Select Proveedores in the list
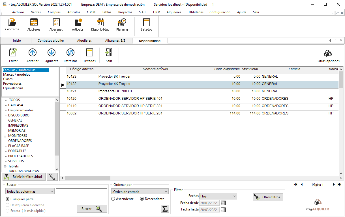 12,84
